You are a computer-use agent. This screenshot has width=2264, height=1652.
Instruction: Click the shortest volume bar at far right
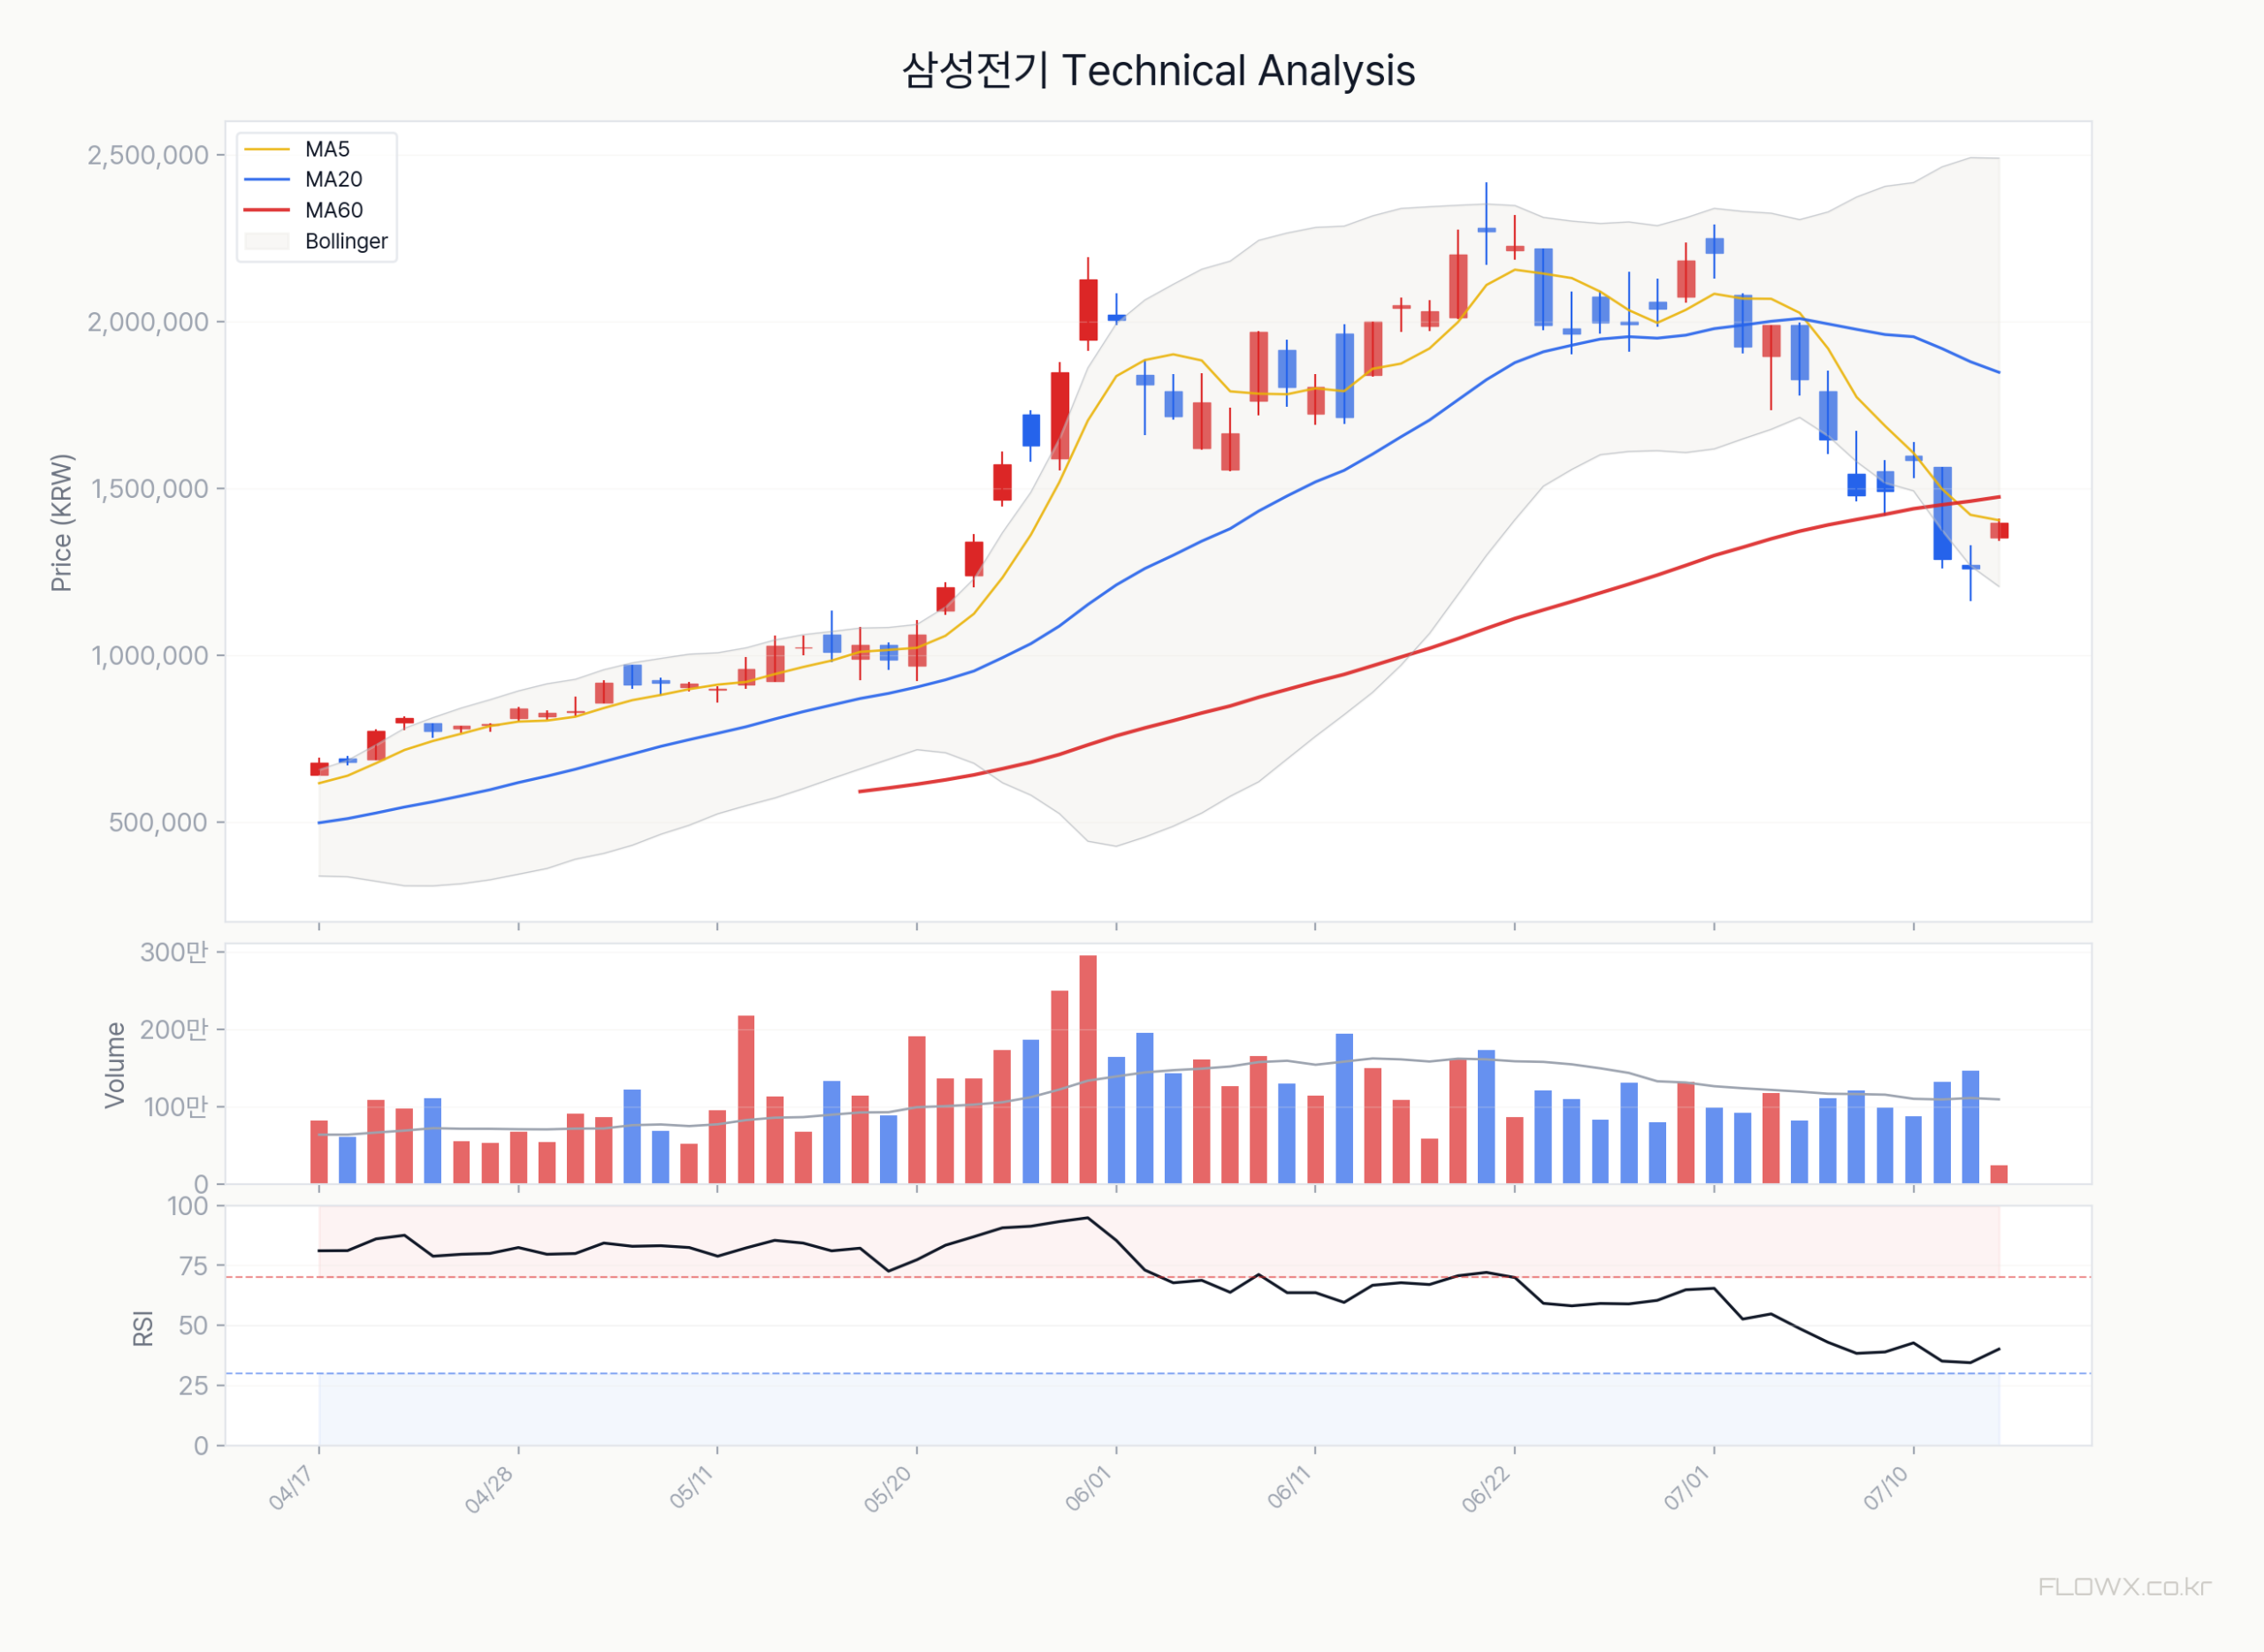[1999, 1175]
